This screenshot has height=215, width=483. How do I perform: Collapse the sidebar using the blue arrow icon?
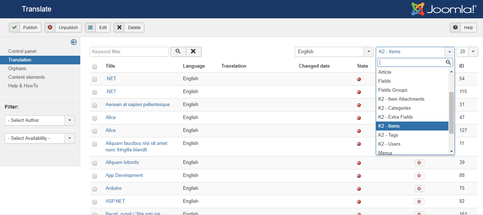pyautogui.click(x=74, y=42)
